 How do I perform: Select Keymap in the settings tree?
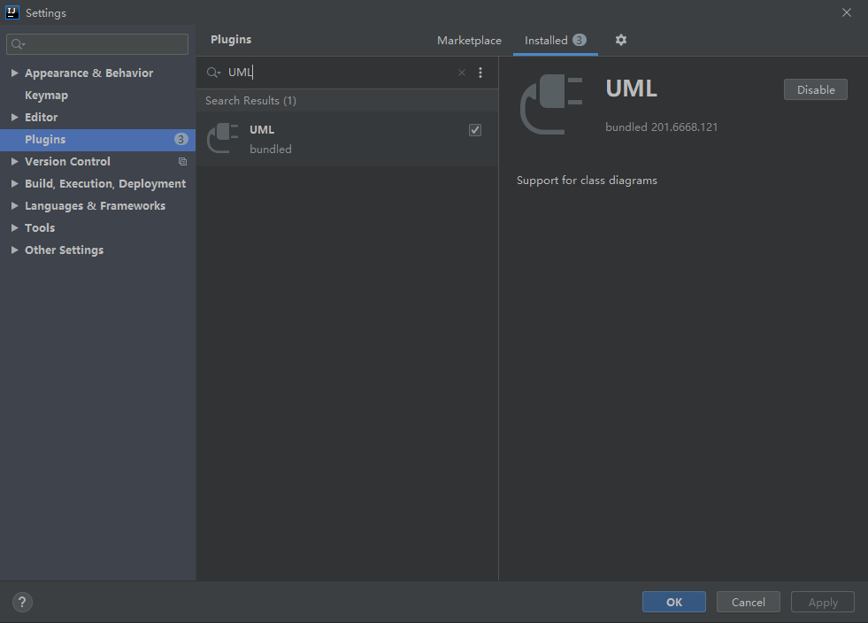pos(46,95)
